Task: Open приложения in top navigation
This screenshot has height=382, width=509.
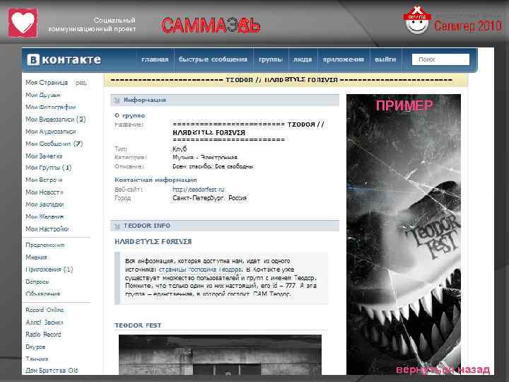Action: click(x=343, y=59)
